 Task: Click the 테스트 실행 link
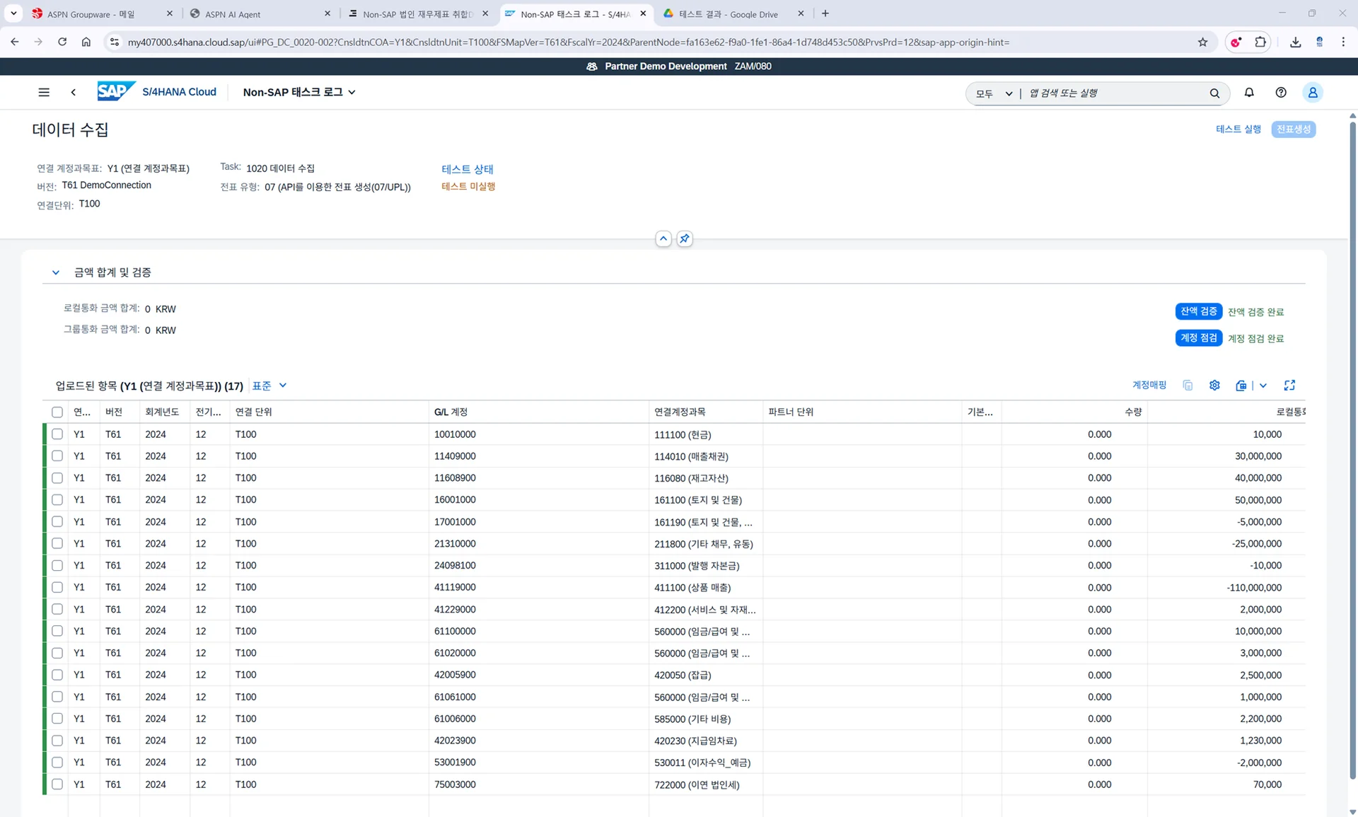1238,129
